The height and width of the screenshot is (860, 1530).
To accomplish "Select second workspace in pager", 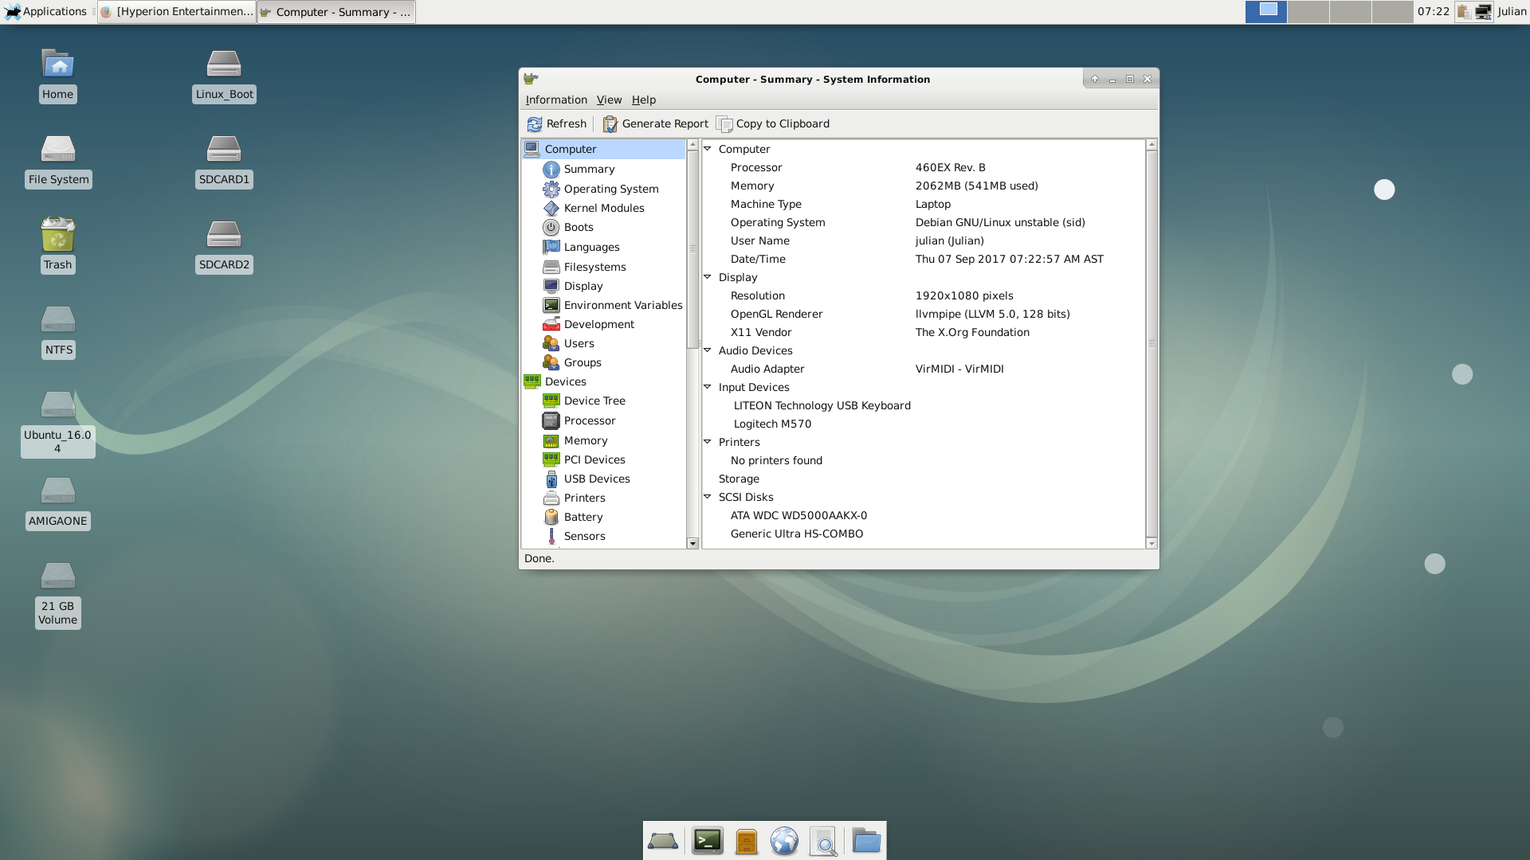I will click(x=1308, y=11).
